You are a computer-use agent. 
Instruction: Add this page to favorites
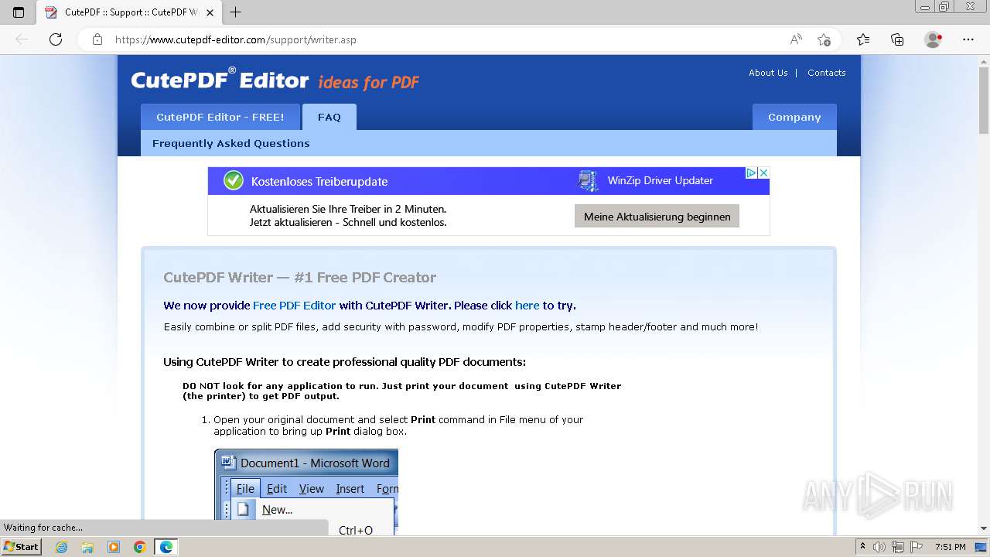pos(824,39)
